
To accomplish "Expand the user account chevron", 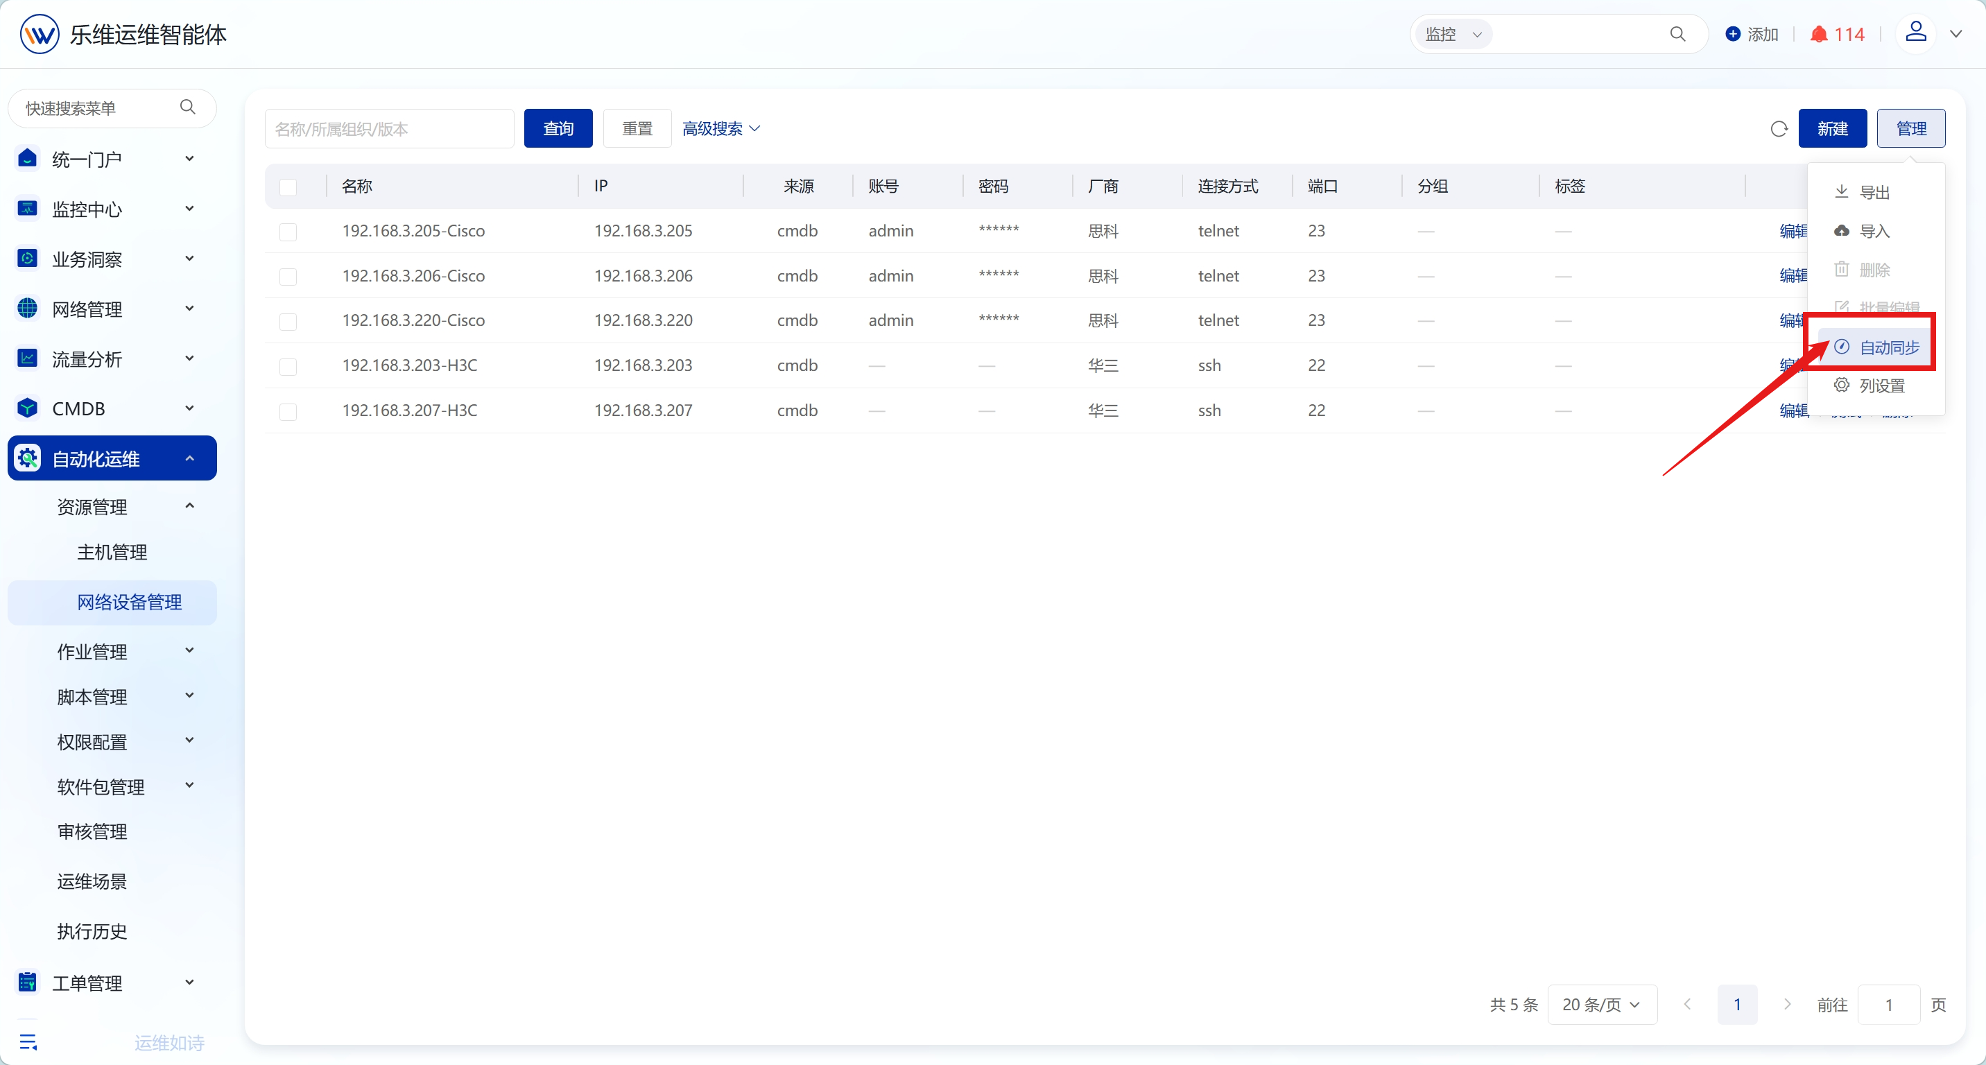I will pos(1956,34).
